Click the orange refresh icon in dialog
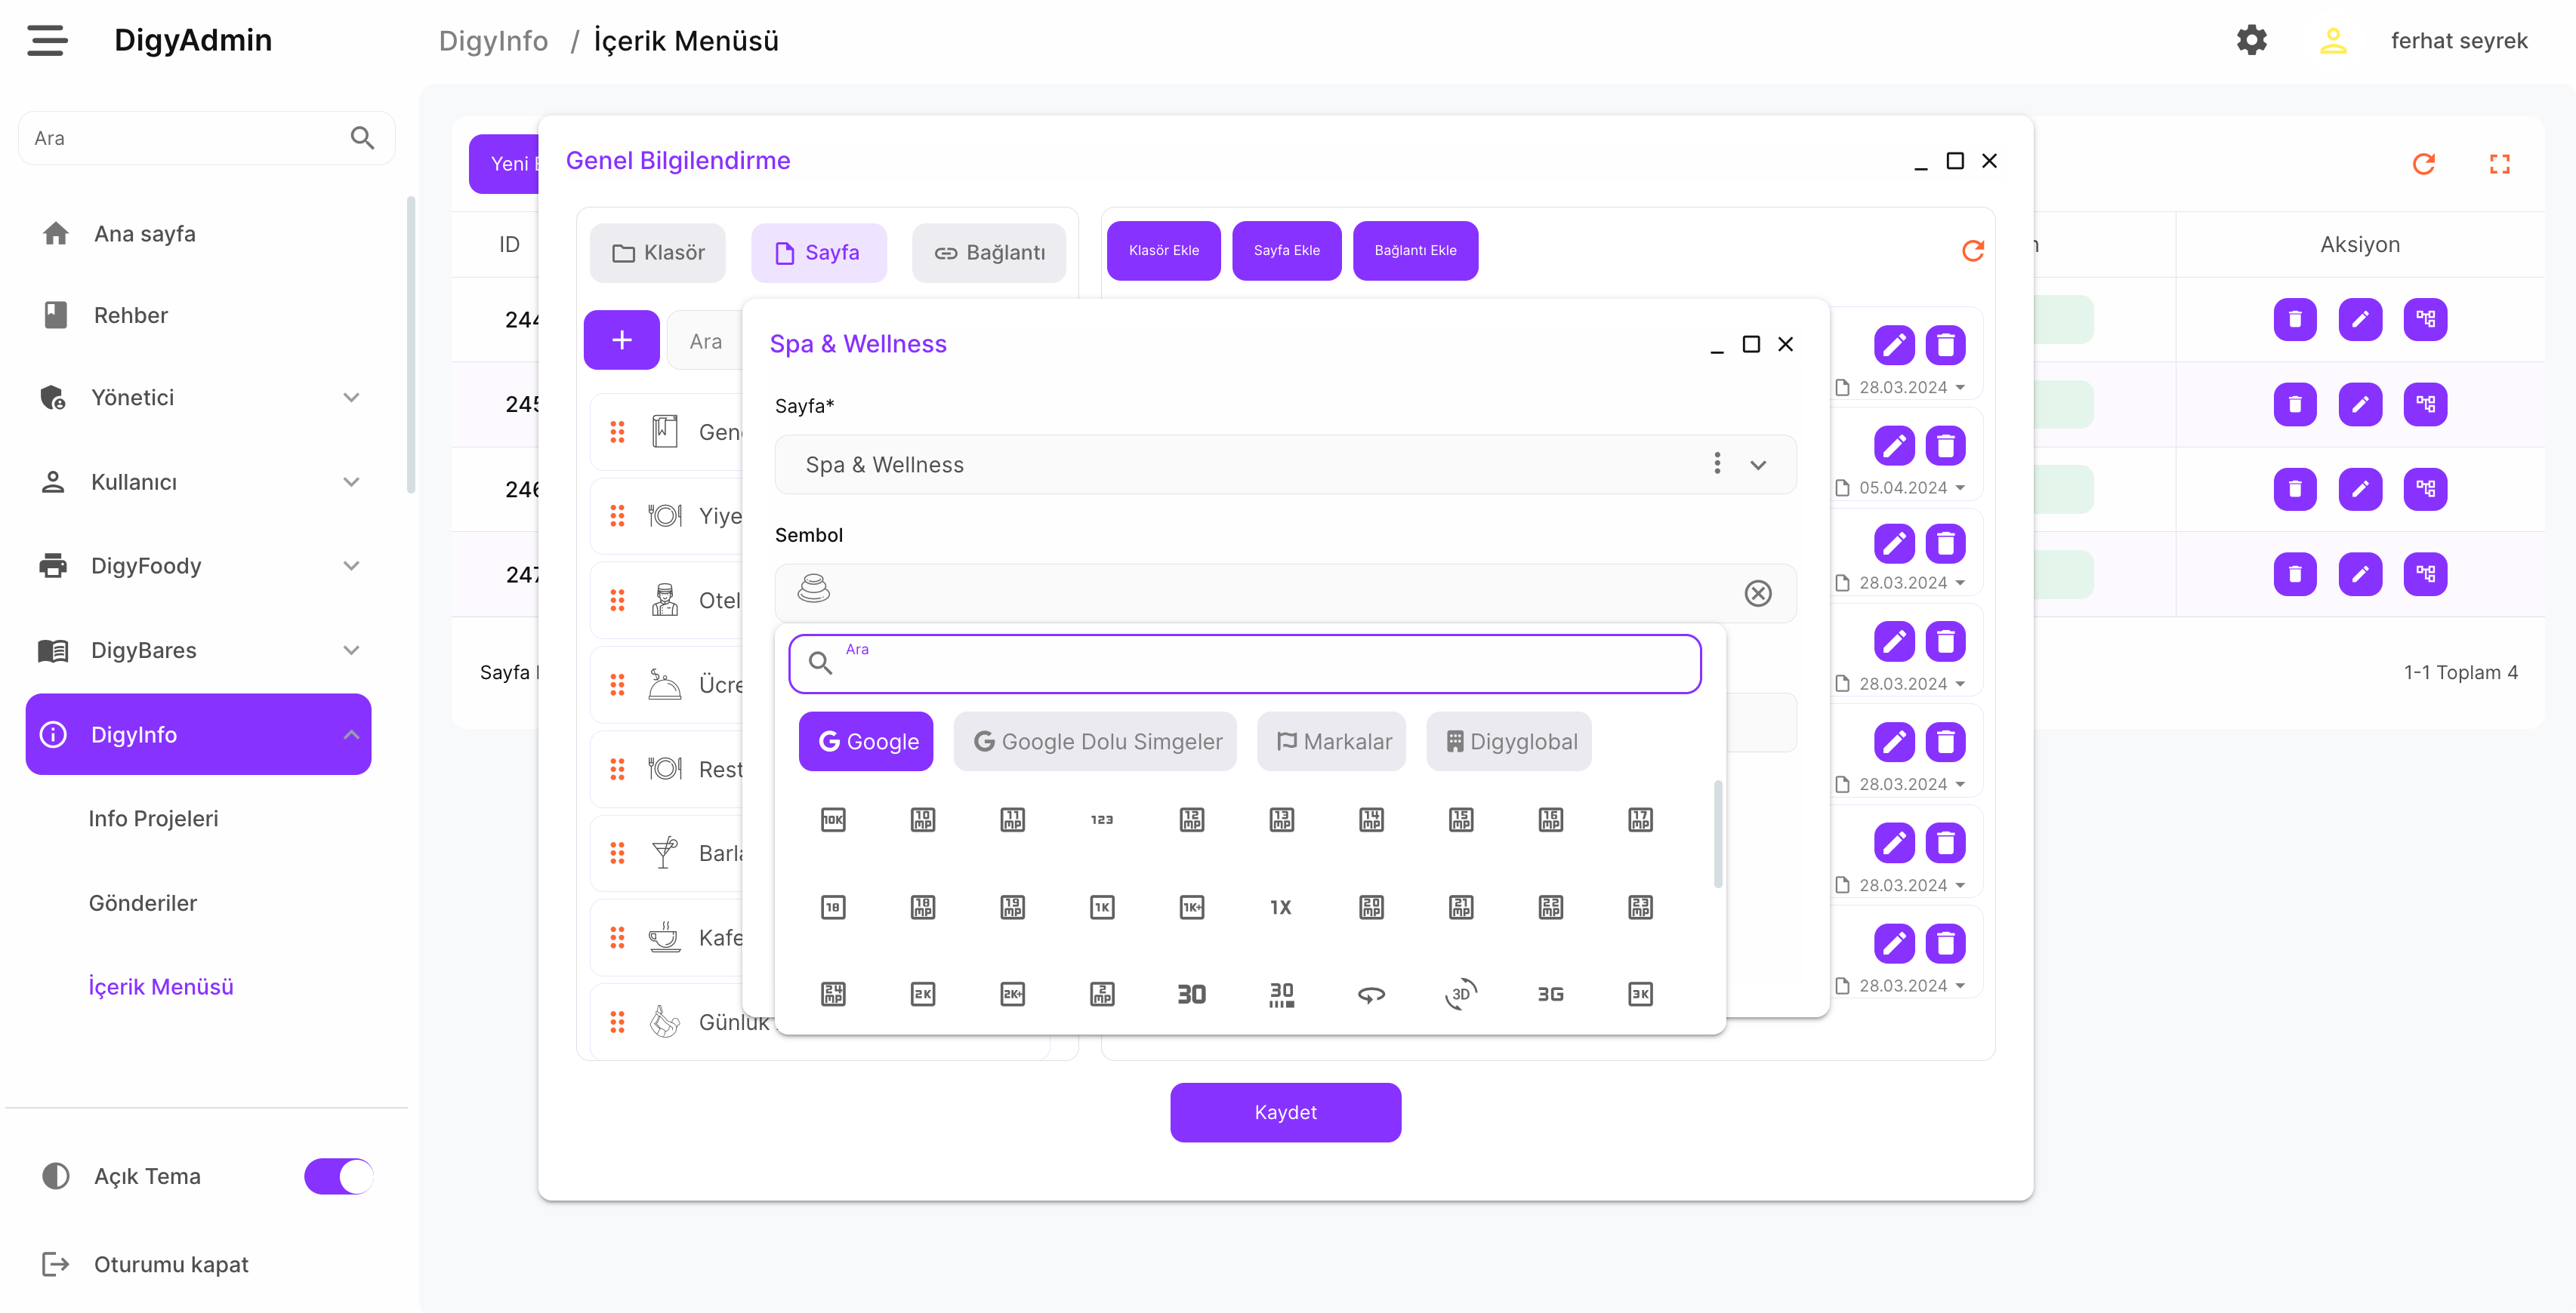The image size is (2576, 1313). click(x=1972, y=250)
